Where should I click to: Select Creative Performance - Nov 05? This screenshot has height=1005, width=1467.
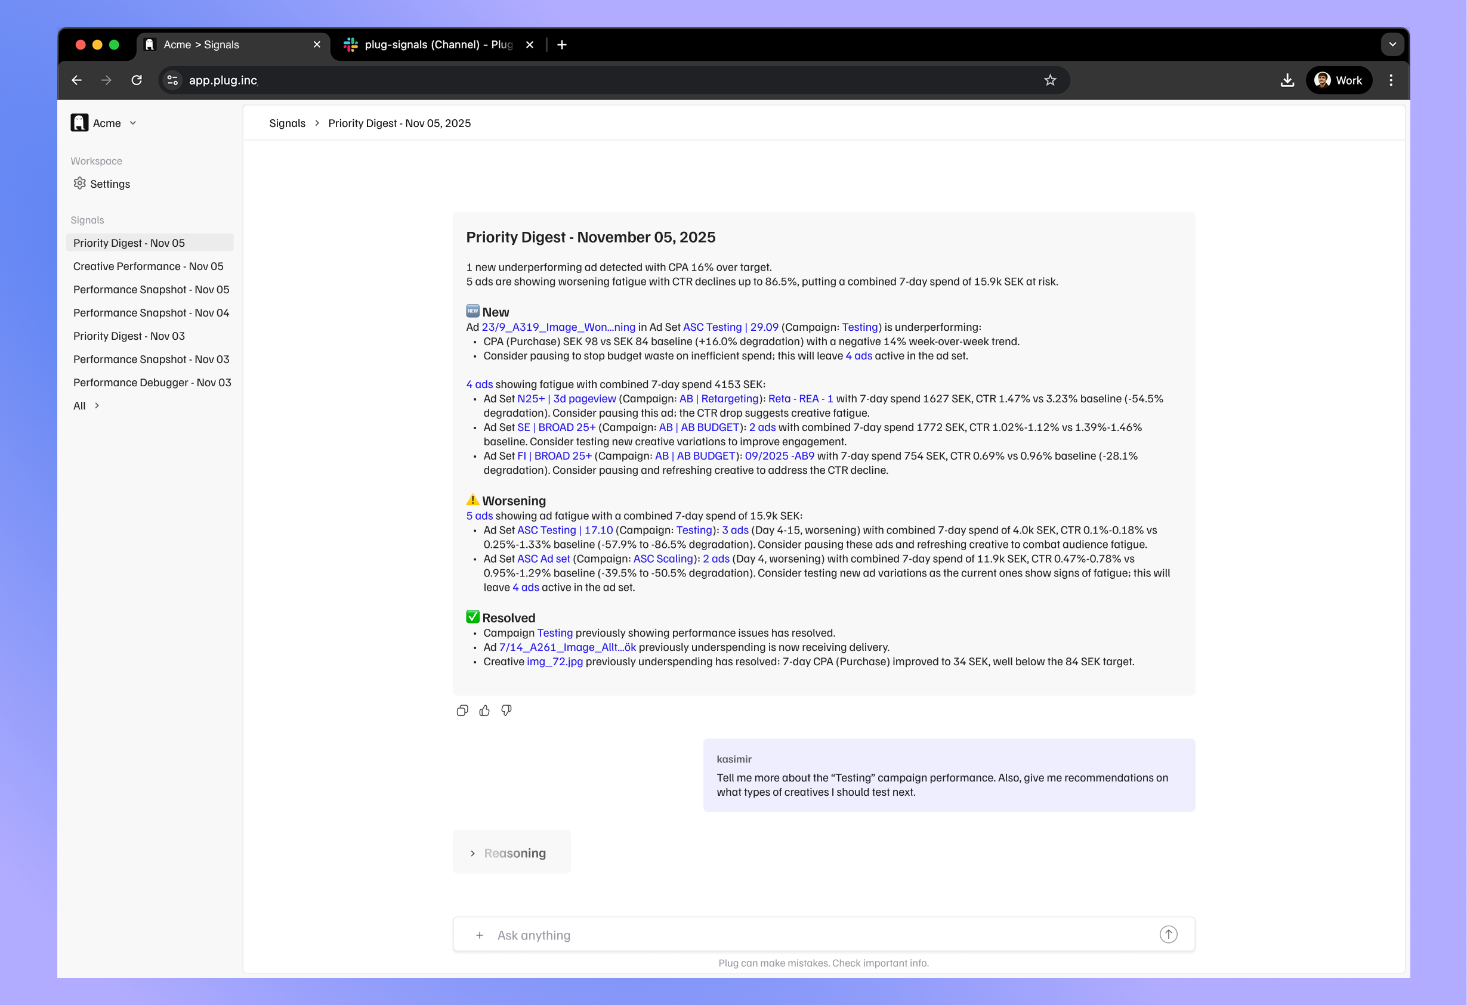[x=149, y=266]
